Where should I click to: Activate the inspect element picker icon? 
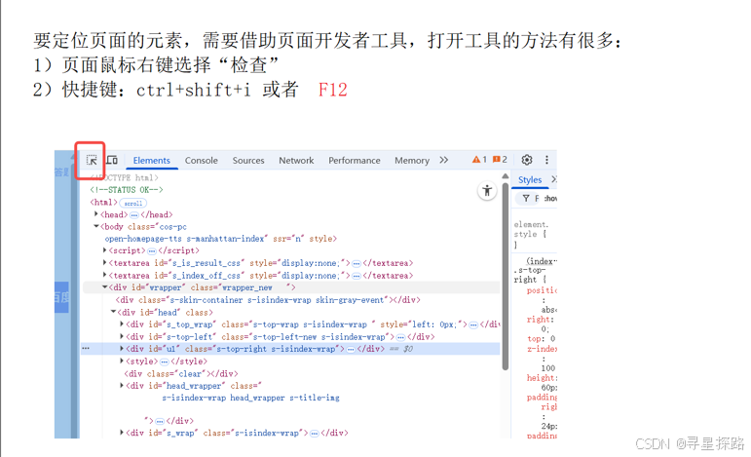(x=92, y=160)
